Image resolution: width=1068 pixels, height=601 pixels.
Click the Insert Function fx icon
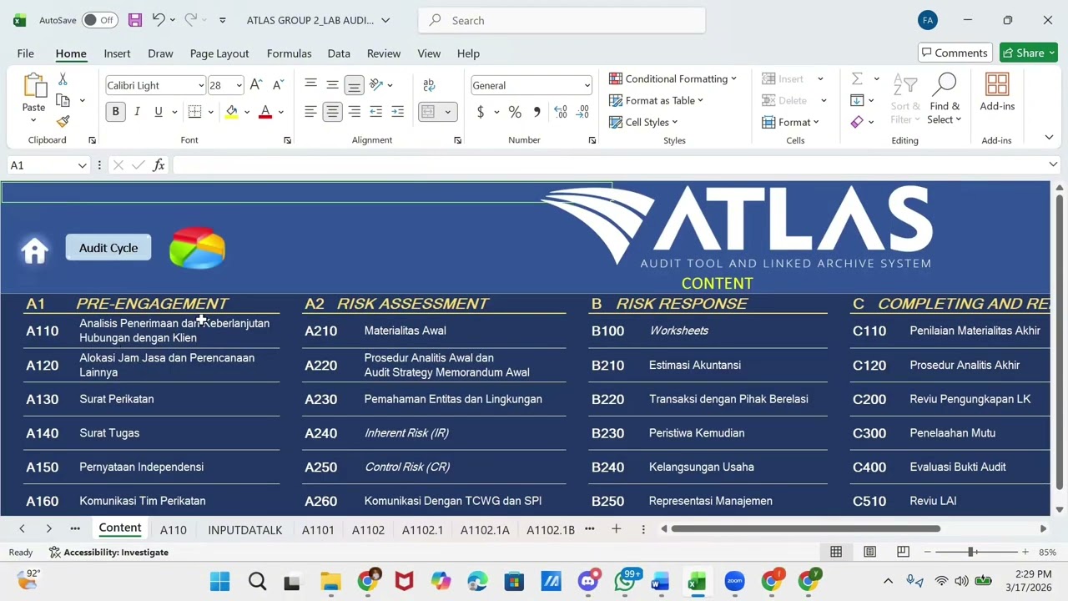click(x=159, y=165)
